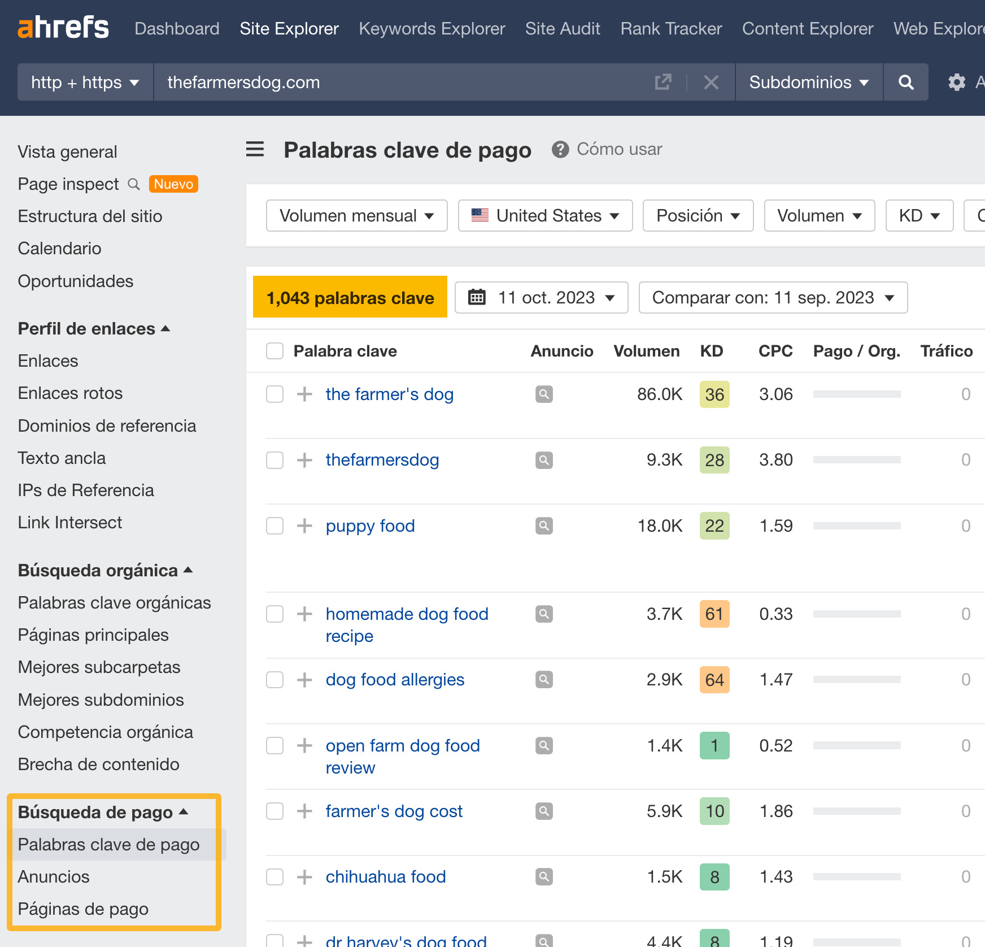Toggle the select-all checkbox in the table header
Image resolution: width=985 pixels, height=947 pixels.
point(274,350)
